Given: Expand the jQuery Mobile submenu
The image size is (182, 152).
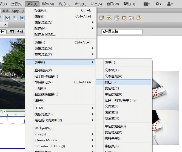Looking at the screenshot, I should click(93, 140).
